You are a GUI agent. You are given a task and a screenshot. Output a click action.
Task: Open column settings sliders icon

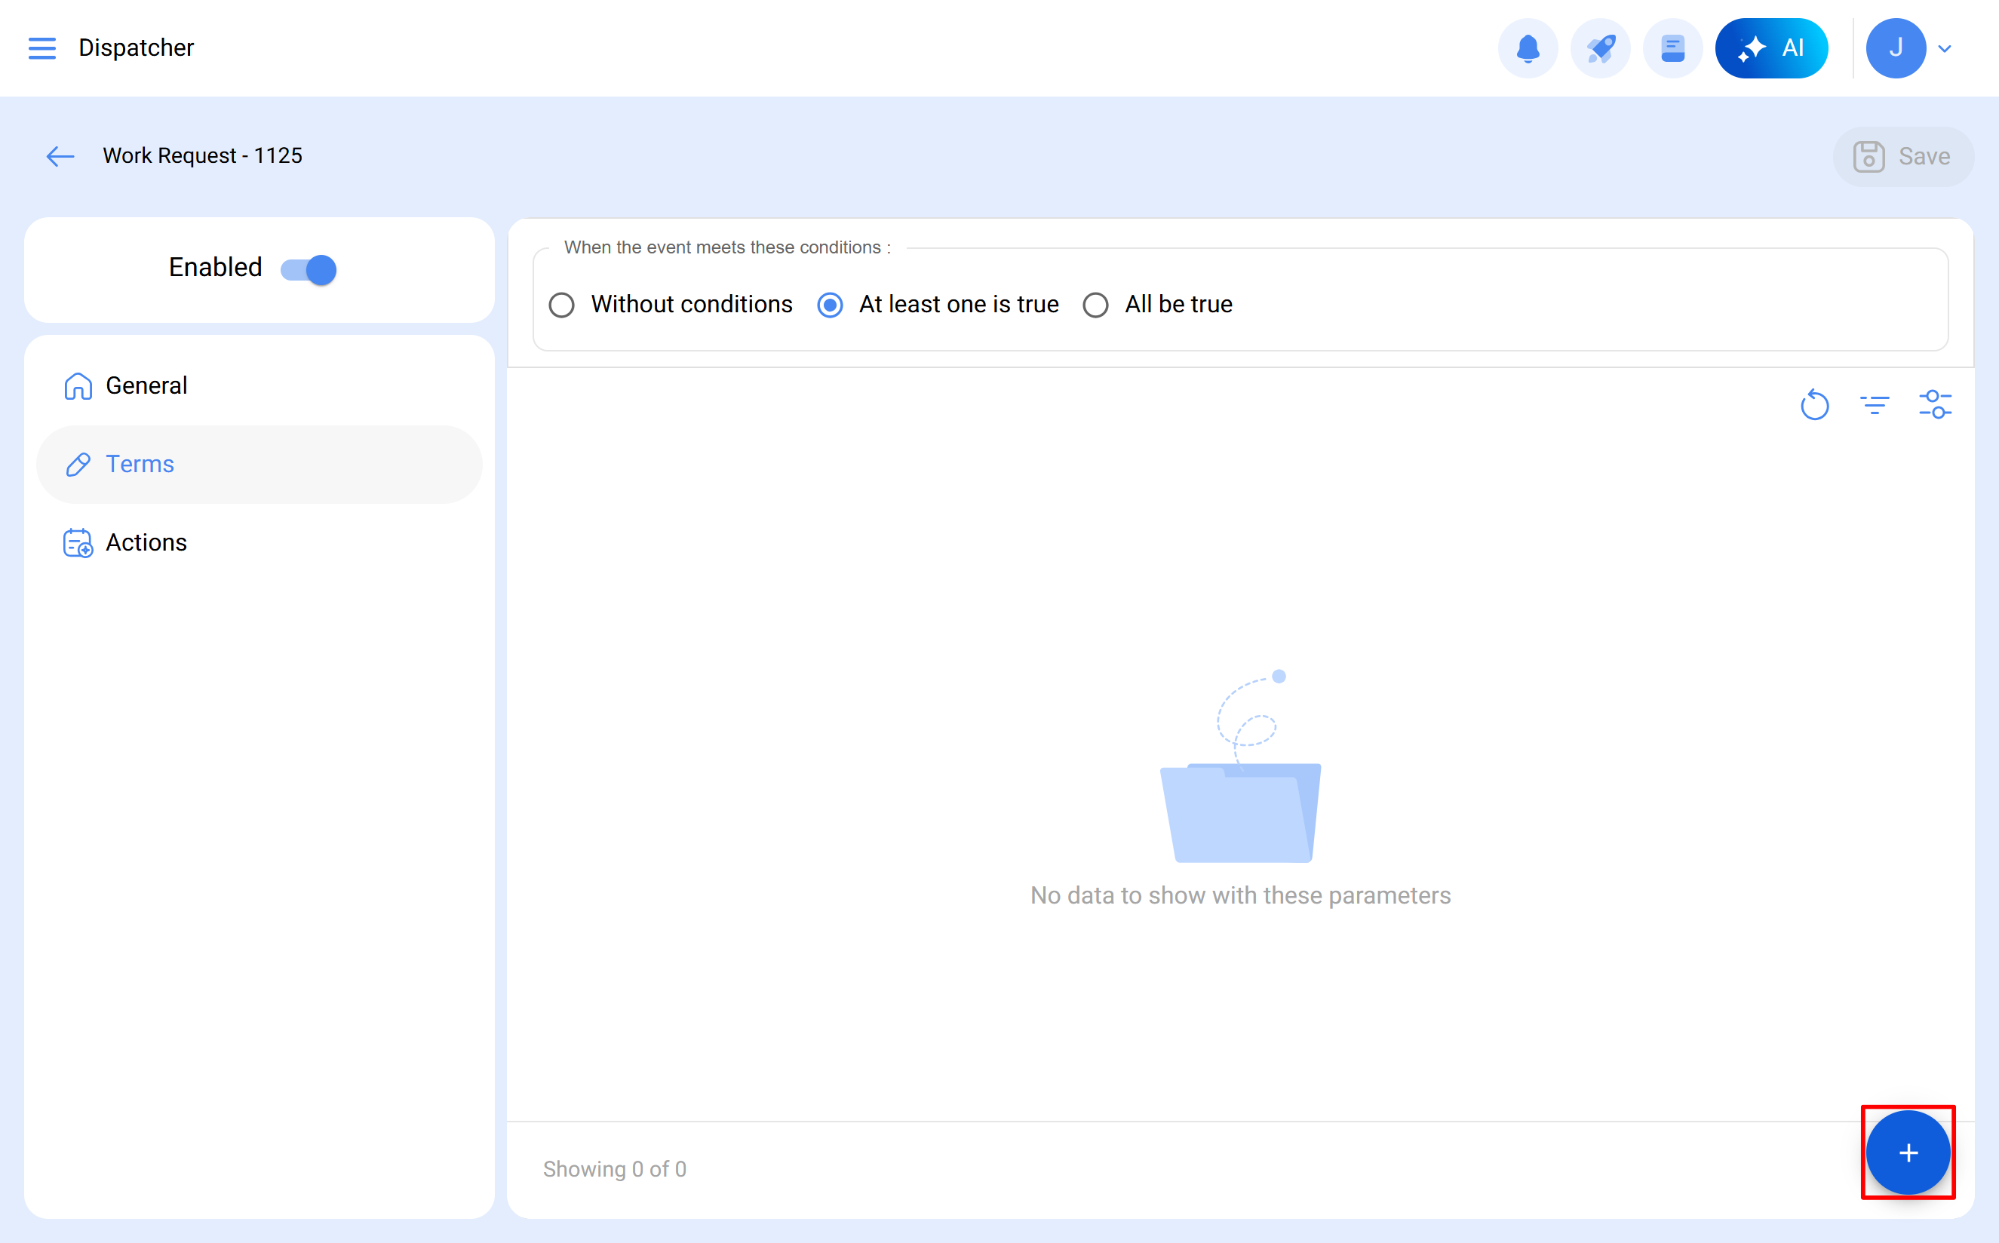tap(1935, 404)
